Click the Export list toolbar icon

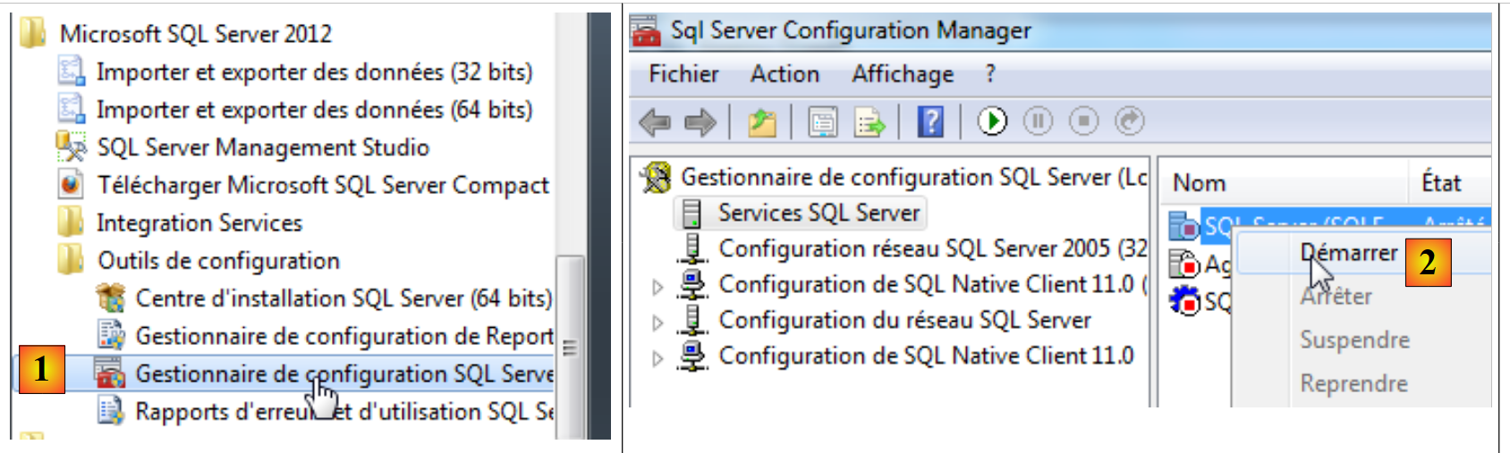(x=869, y=122)
